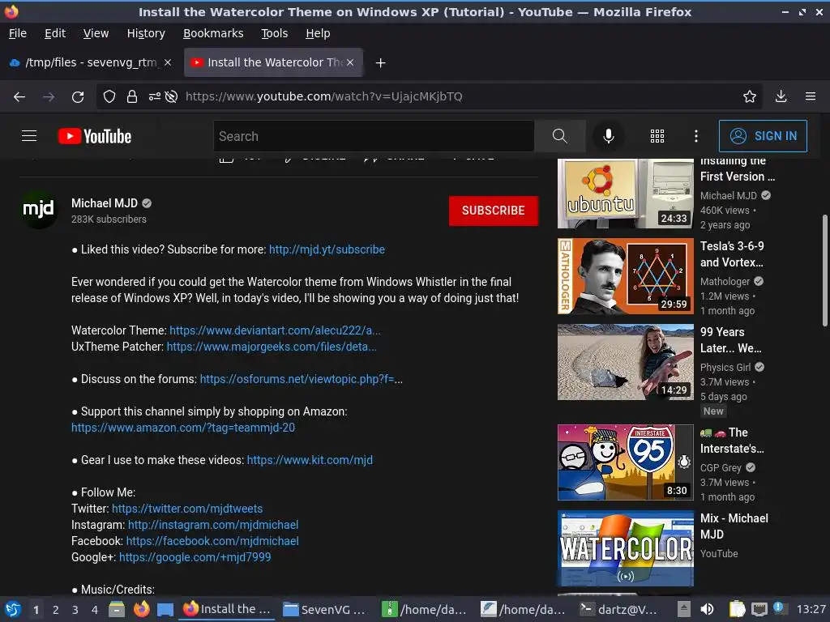This screenshot has width=830, height=622.
Task: Open the Tools menu
Action: (x=274, y=33)
